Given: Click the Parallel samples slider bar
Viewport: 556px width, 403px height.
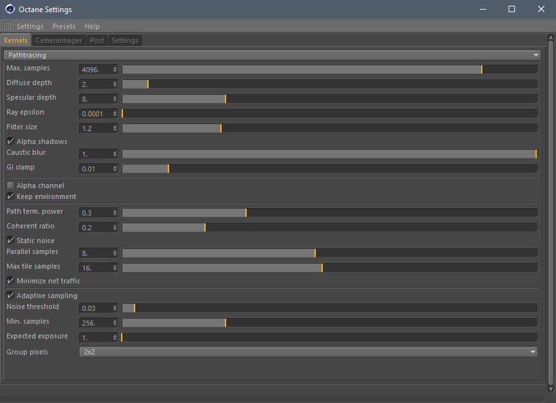Looking at the screenshot, I should (x=330, y=253).
